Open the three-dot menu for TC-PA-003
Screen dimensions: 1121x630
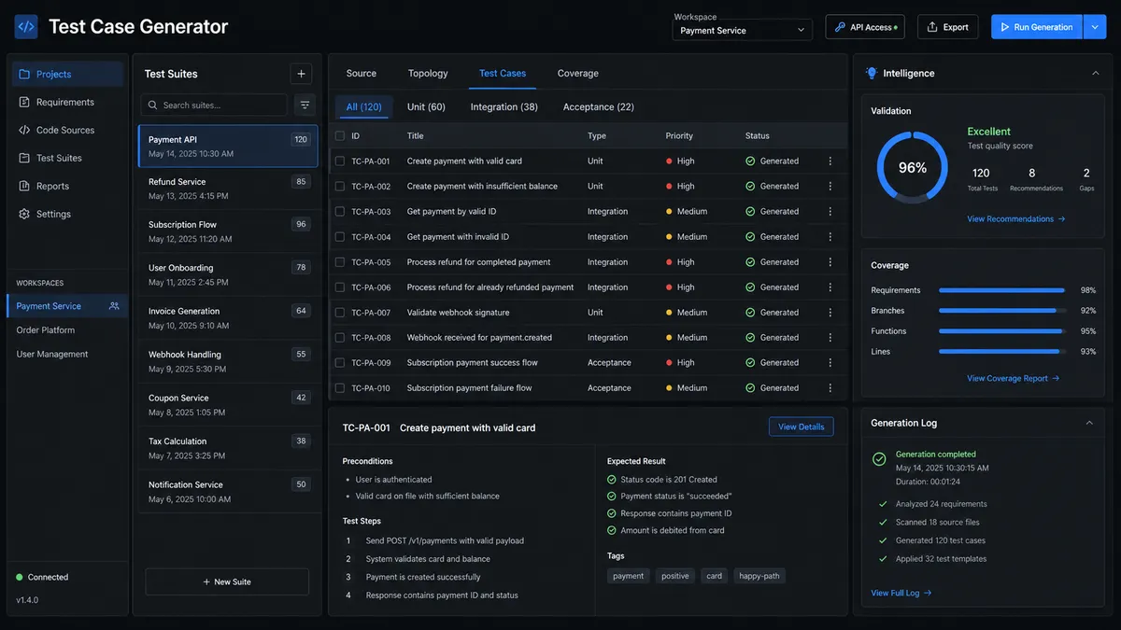(x=830, y=212)
